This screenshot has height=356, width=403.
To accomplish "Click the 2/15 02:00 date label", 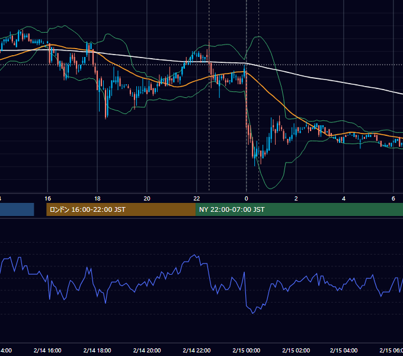I will click(x=296, y=350).
